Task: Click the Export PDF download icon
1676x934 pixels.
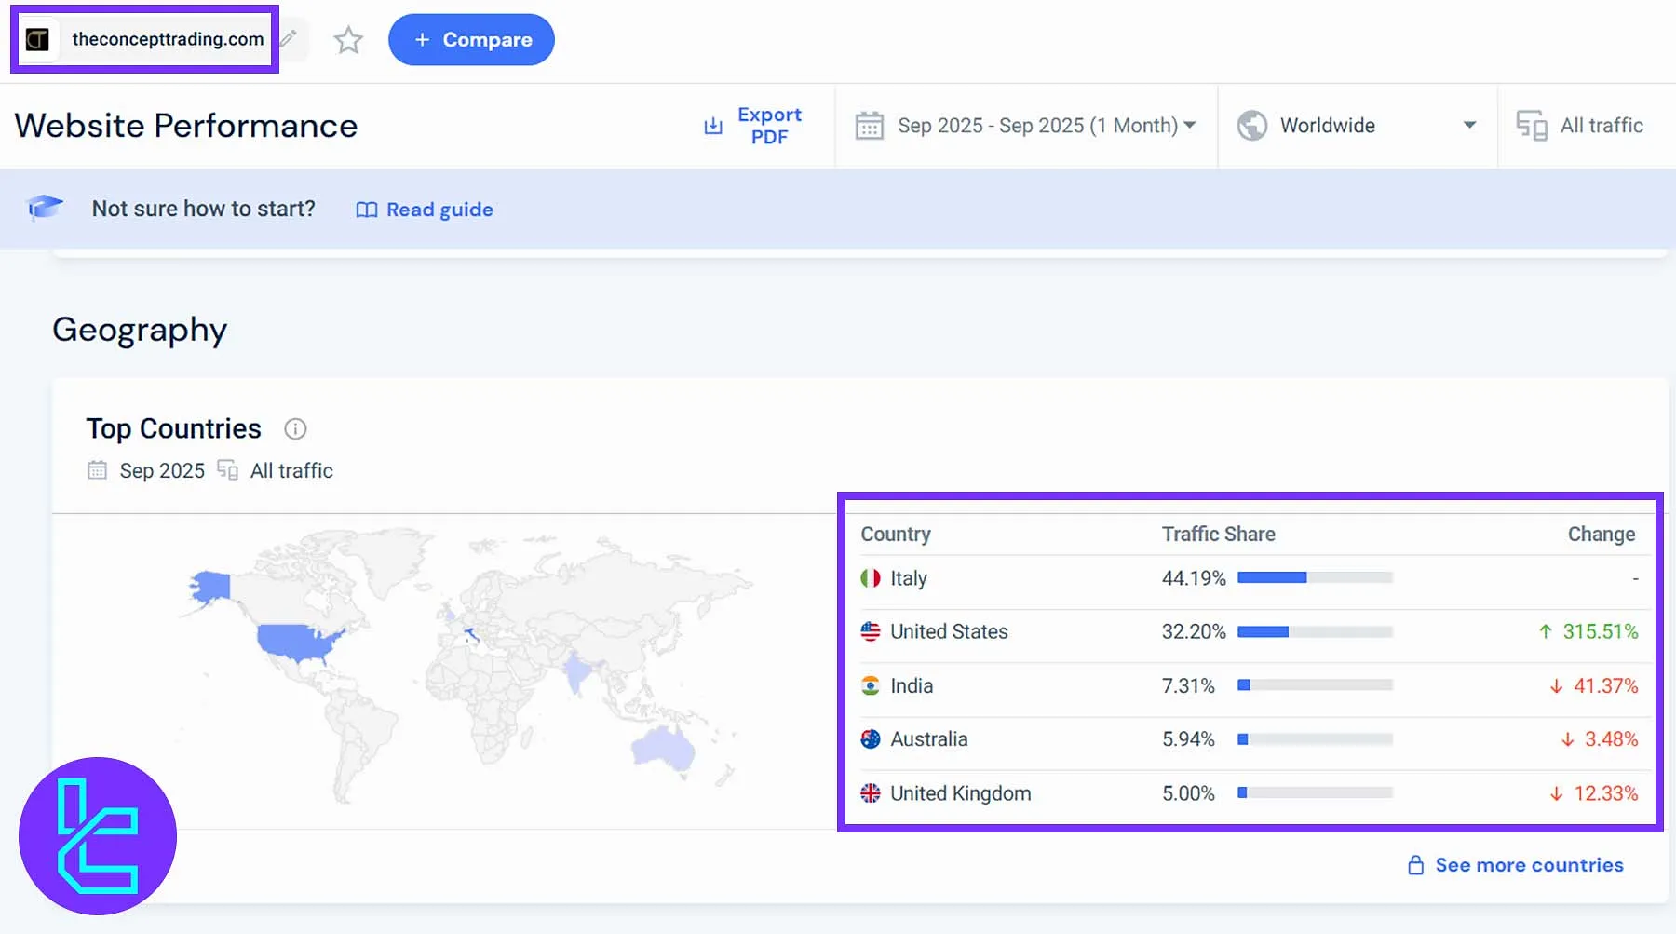Action: [712, 125]
